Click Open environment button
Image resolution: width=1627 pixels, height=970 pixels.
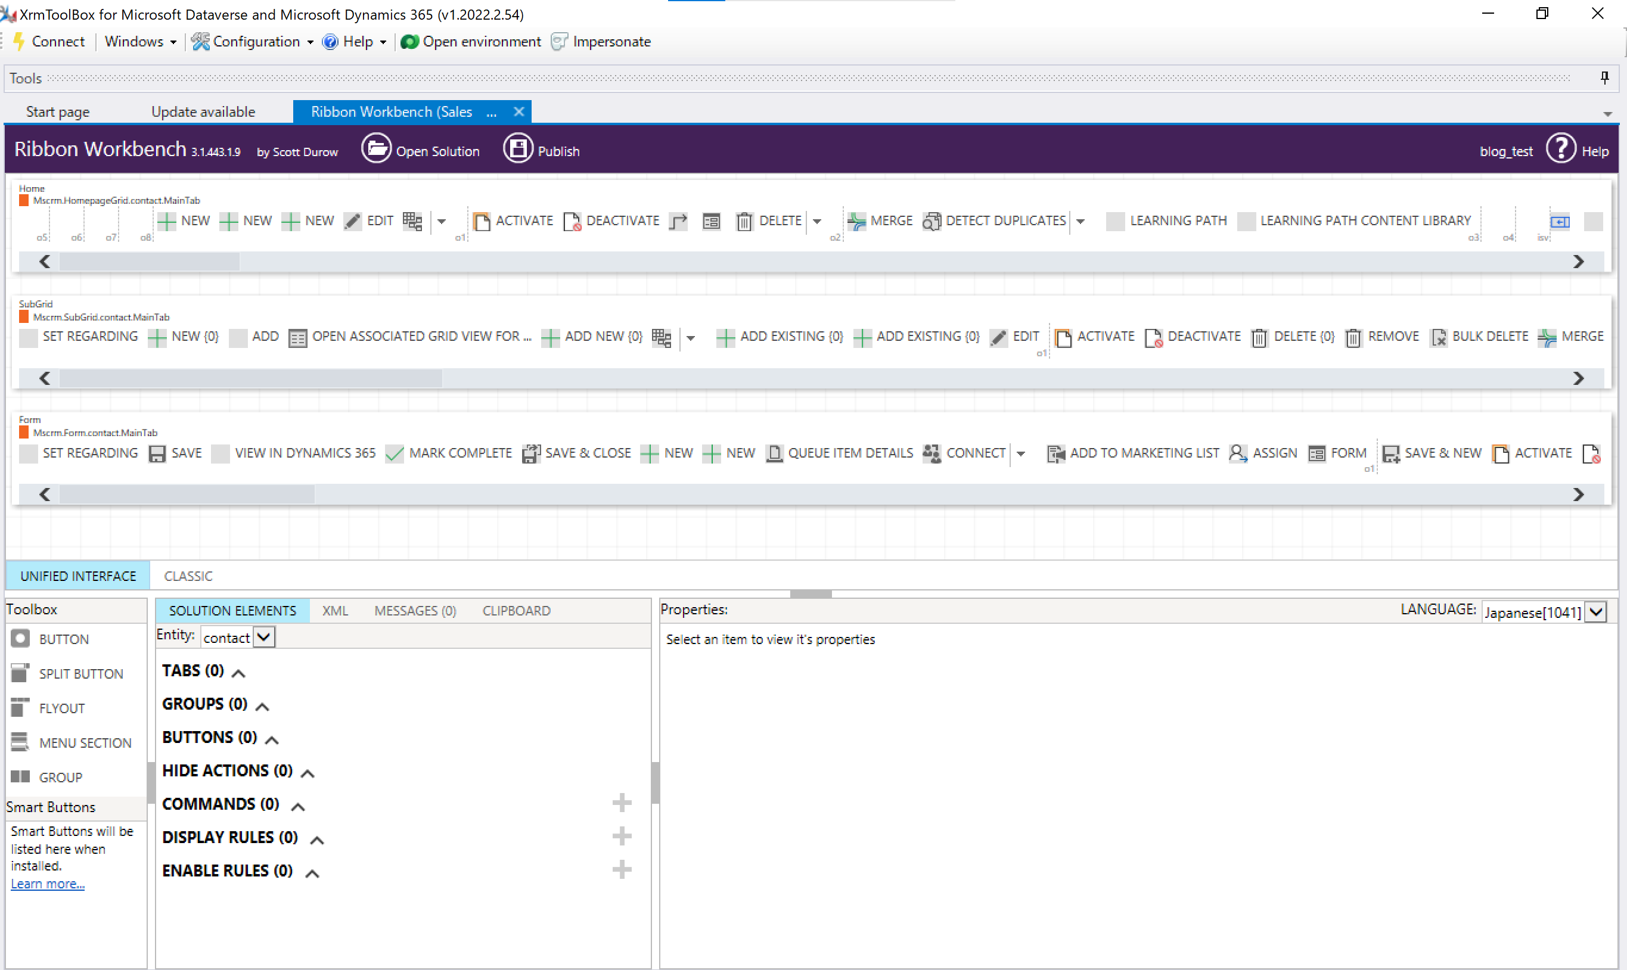tap(471, 41)
